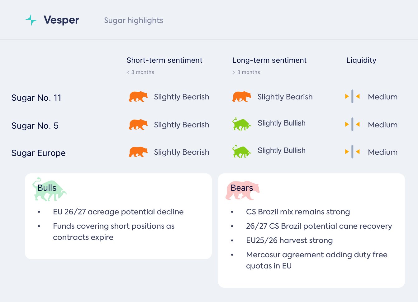Image resolution: width=418 pixels, height=302 pixels.
Task: Click the Liquidity column header
Action: coord(361,60)
